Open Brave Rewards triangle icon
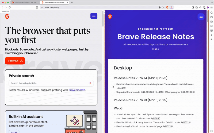The image size is (214, 133). pyautogui.click(x=171, y=7)
